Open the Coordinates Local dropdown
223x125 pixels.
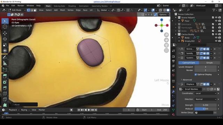click(x=206, y=93)
